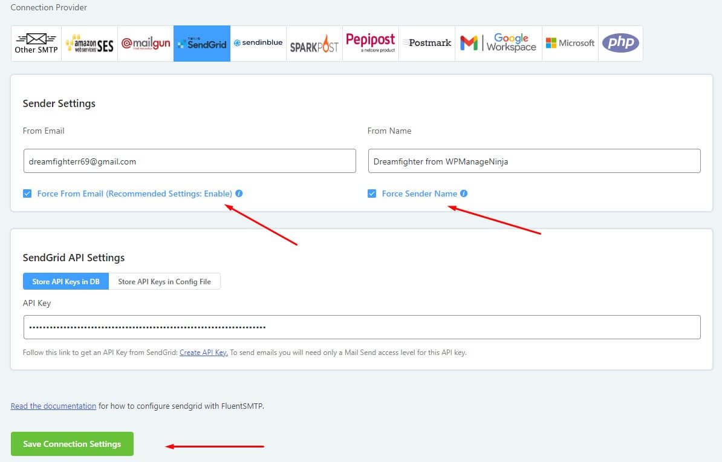Image resolution: width=722 pixels, height=462 pixels.
Task: Switch to Store API Keys in Config File
Action: [164, 281]
